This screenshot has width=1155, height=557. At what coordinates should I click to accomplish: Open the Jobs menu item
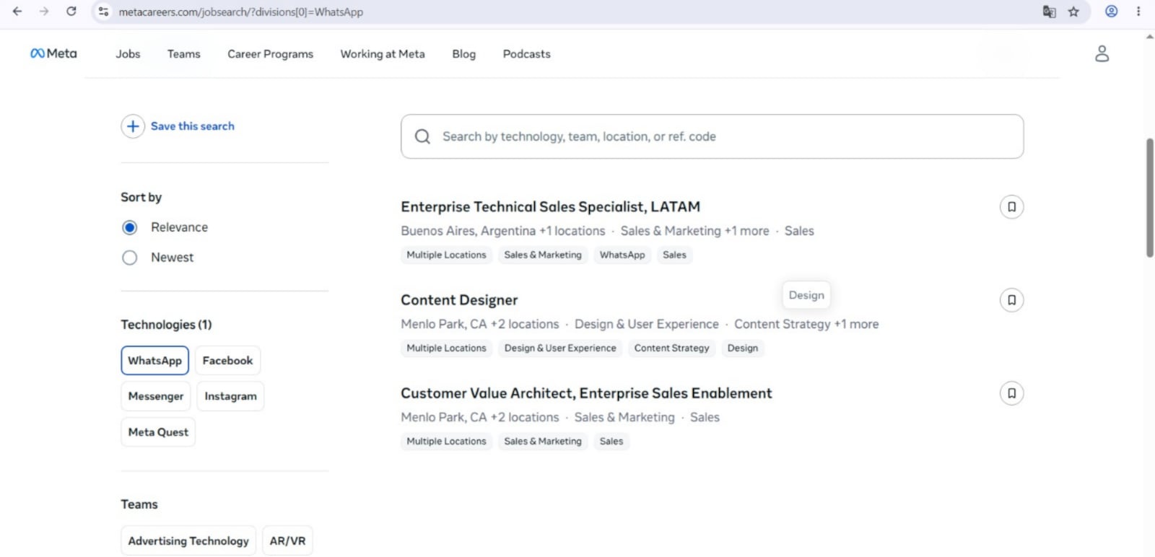coord(128,54)
